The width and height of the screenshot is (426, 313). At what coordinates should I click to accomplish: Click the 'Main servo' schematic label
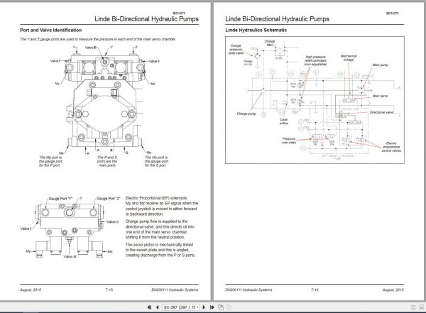[381, 96]
